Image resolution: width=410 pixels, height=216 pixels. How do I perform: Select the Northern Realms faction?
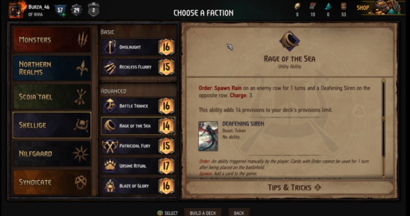click(x=52, y=68)
